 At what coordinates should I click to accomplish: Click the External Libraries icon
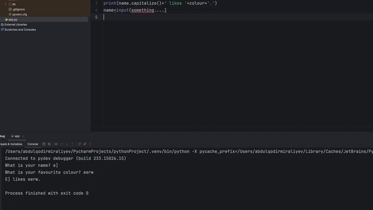pos(2,24)
